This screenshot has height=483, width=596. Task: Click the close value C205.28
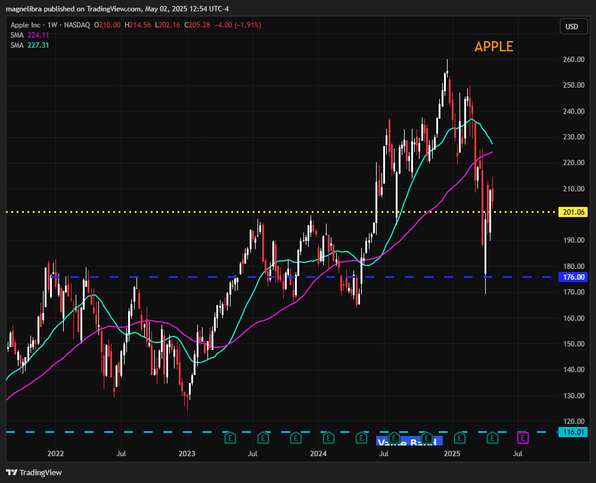pos(197,25)
